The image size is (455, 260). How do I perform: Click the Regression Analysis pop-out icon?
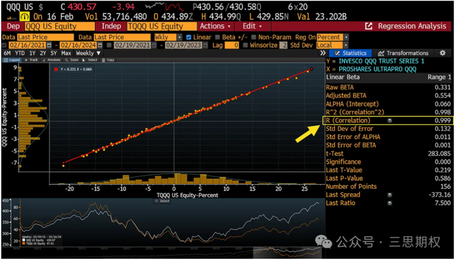[x=369, y=27]
